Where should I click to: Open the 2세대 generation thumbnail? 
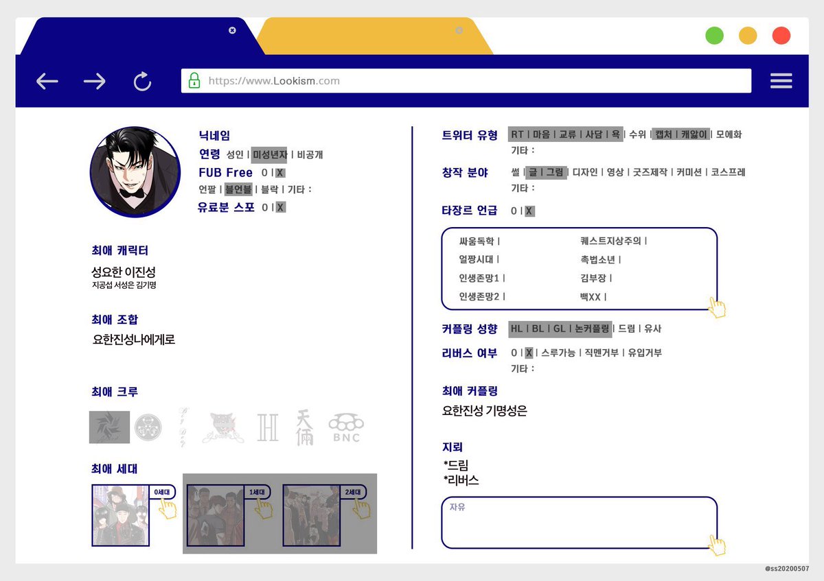311,515
